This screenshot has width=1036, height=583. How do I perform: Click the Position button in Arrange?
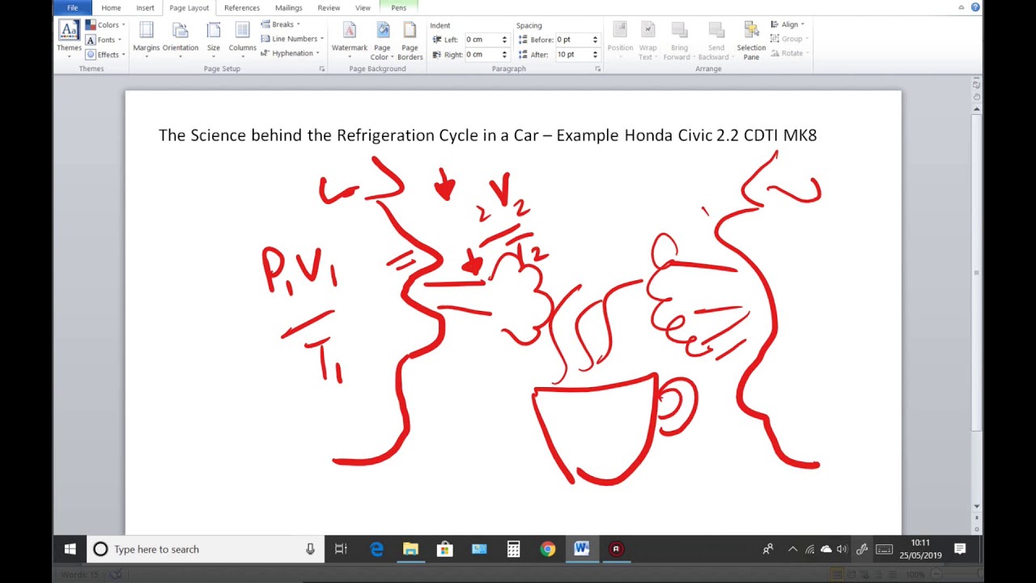[x=620, y=40]
